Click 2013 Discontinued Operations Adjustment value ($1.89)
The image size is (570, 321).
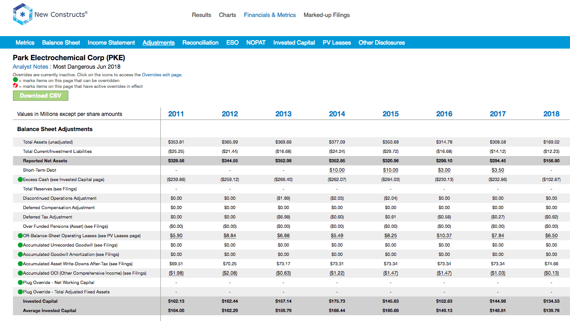pos(283,198)
